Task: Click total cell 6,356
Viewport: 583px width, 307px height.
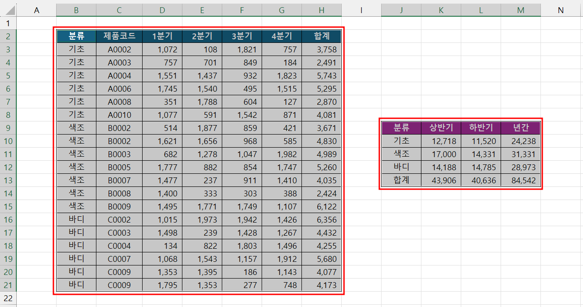Action: tap(321, 220)
